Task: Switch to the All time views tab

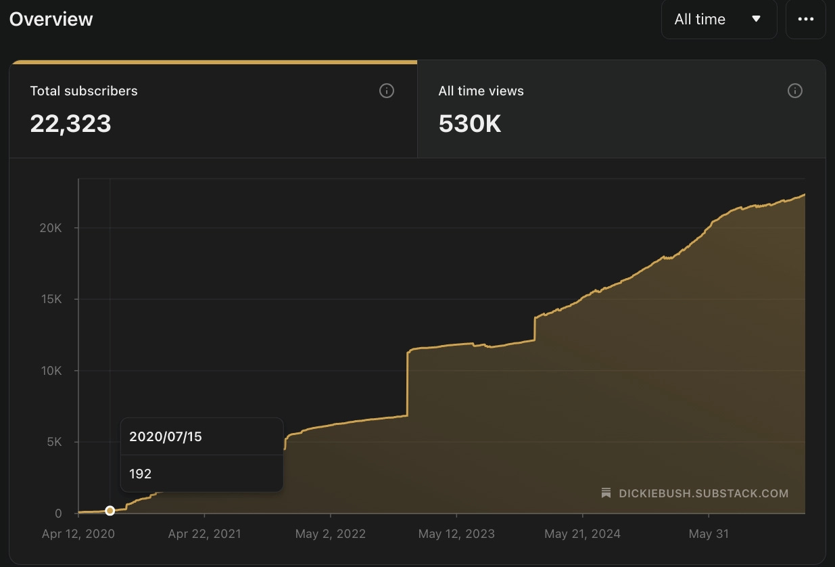Action: (x=621, y=109)
